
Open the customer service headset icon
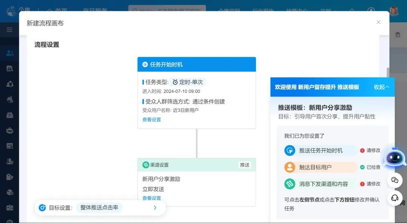[395, 198]
